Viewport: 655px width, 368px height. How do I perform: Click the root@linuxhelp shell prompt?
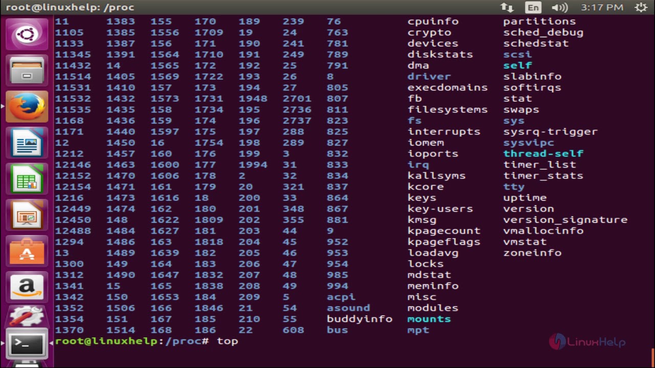point(132,341)
